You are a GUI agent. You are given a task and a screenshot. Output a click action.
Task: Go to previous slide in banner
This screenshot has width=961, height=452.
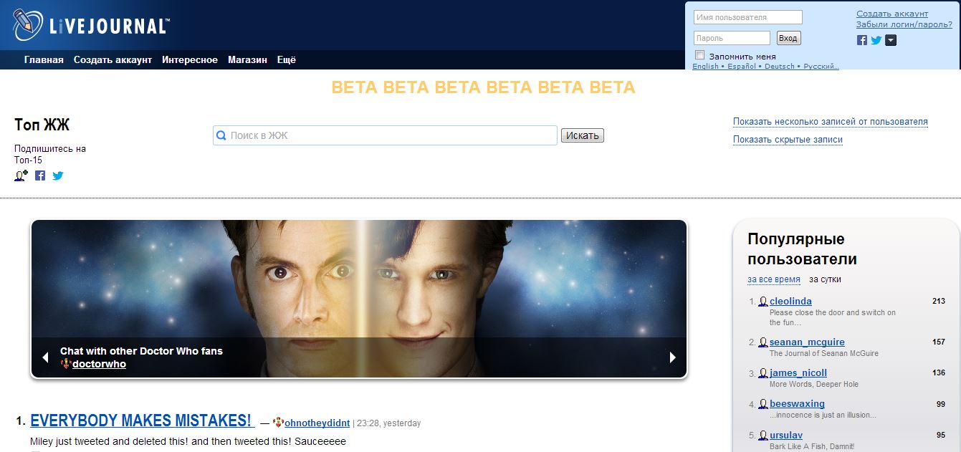tap(45, 357)
